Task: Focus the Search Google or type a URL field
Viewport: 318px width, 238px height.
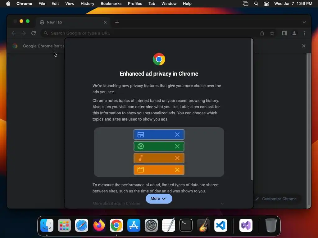Action: pyautogui.click(x=150, y=33)
